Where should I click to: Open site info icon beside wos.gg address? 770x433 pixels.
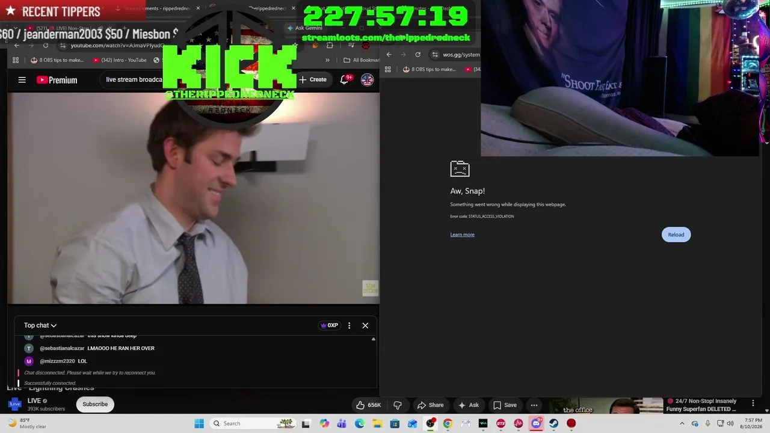pos(435,55)
